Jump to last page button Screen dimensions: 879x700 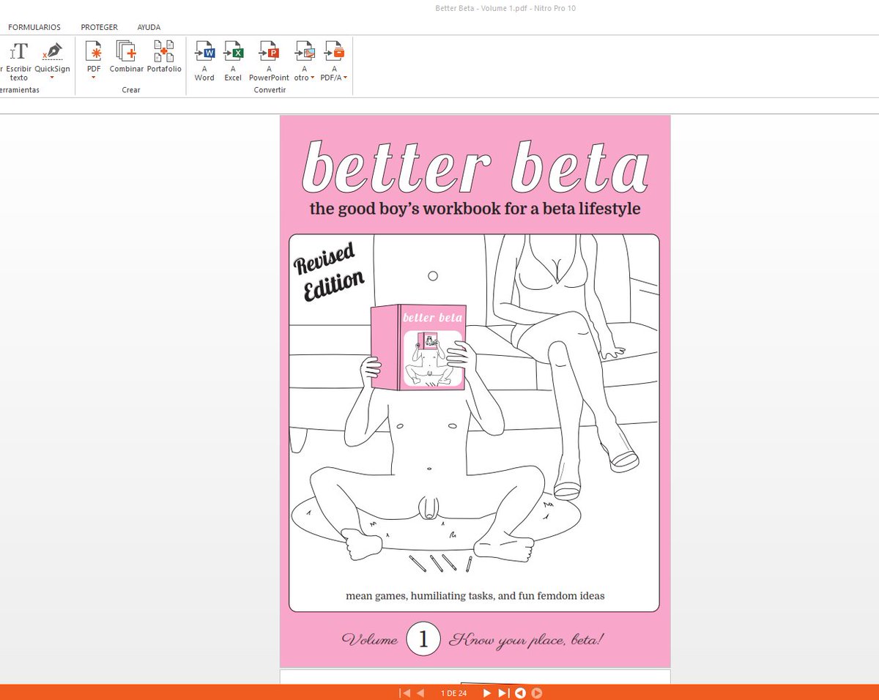[503, 693]
